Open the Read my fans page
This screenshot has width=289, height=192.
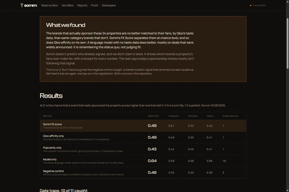pyautogui.click(x=49, y=5)
